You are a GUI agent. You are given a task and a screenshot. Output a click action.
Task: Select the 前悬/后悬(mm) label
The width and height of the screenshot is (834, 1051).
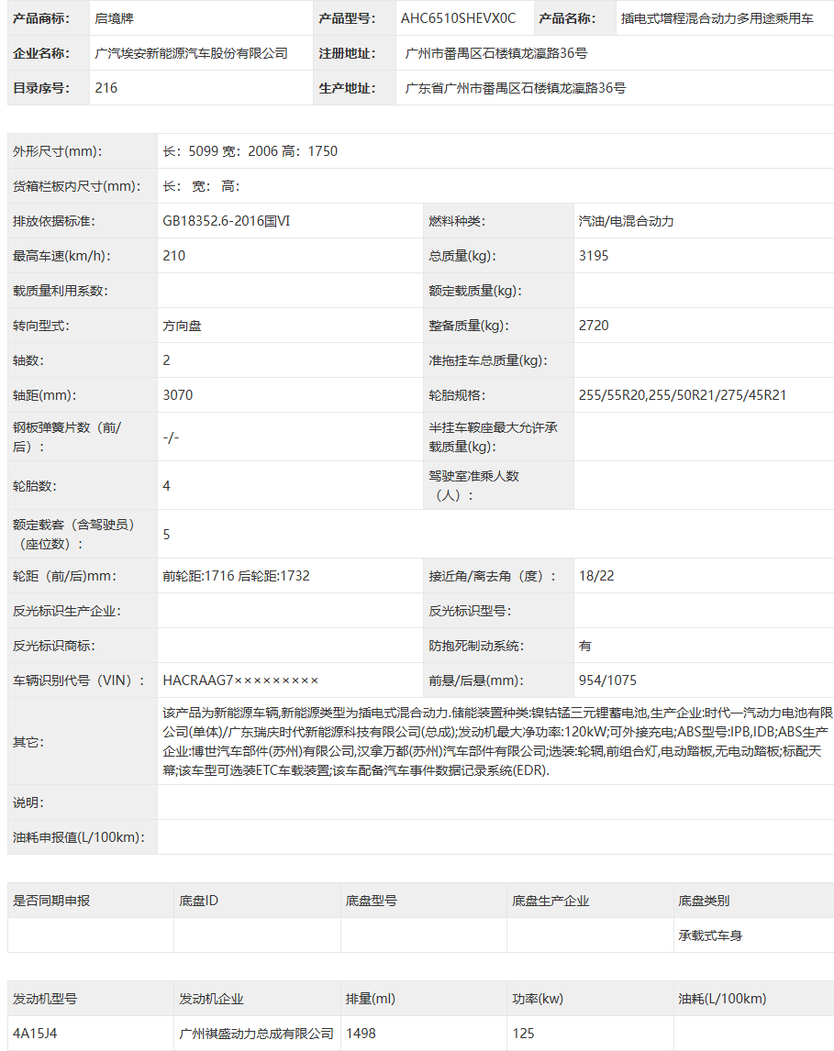(476, 680)
